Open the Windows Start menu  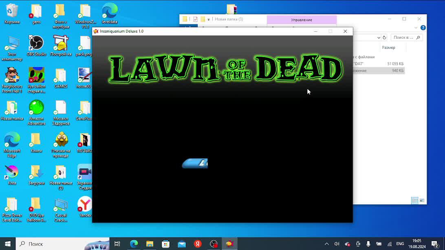[8, 244]
